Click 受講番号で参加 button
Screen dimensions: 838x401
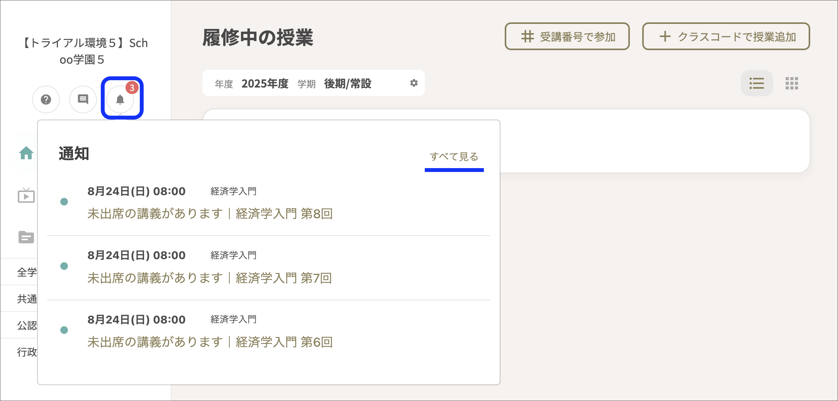pyautogui.click(x=567, y=37)
